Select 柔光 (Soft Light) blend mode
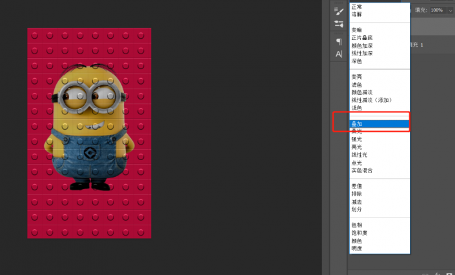 tap(357, 132)
